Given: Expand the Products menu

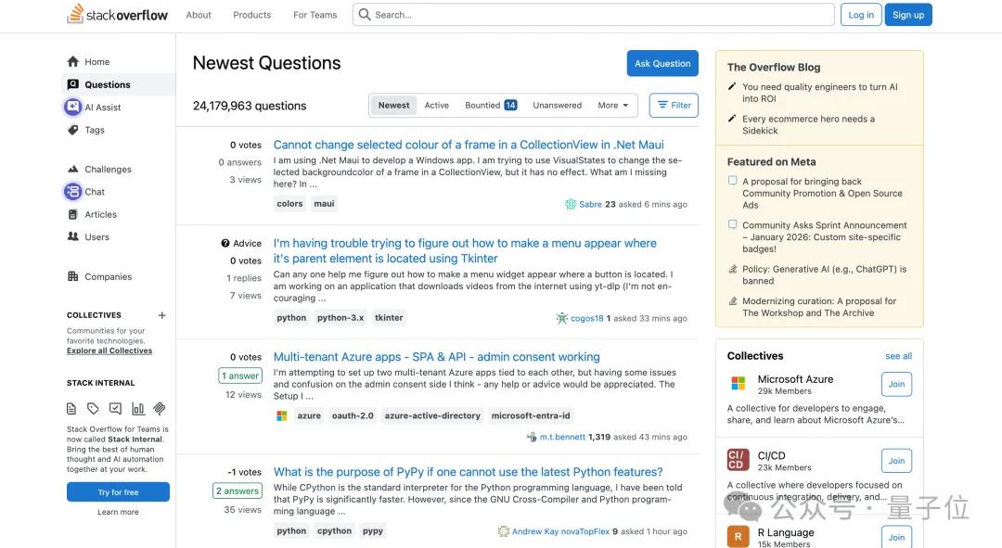Looking at the screenshot, I should [x=252, y=15].
